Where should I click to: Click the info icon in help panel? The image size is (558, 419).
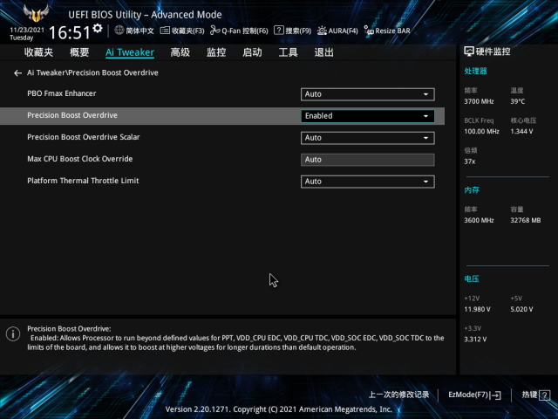13,334
